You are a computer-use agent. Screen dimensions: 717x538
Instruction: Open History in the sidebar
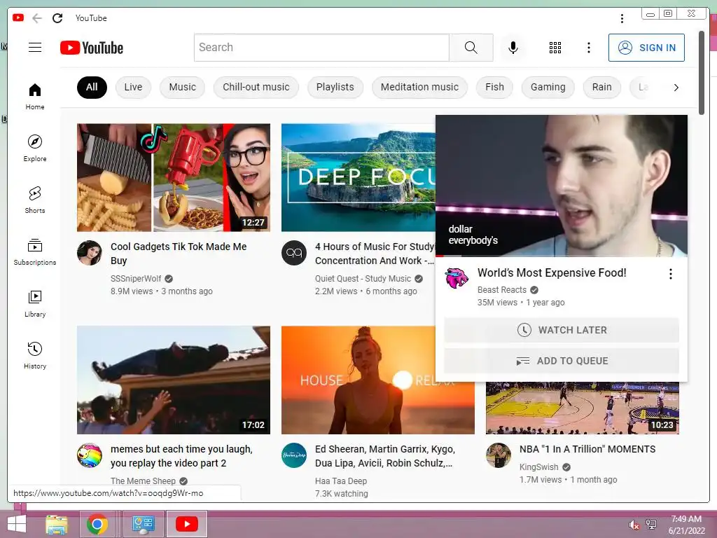pos(35,355)
